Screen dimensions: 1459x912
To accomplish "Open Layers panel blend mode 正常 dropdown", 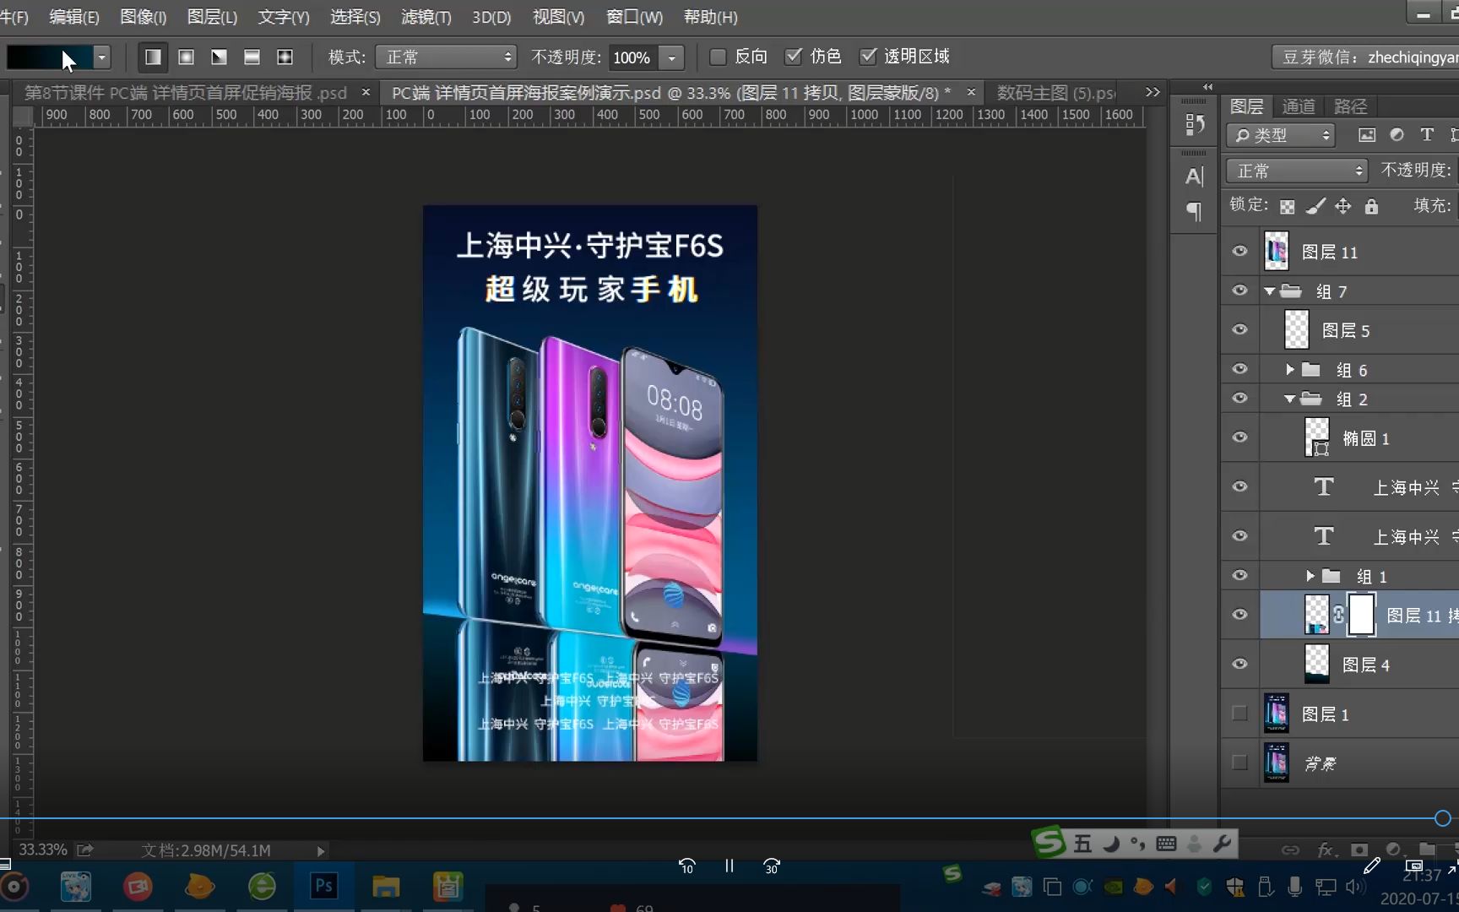I will (x=1297, y=171).
